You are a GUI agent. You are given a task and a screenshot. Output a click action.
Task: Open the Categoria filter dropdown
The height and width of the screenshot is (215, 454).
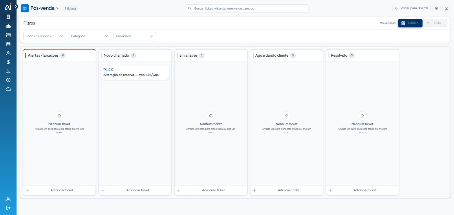click(x=90, y=36)
